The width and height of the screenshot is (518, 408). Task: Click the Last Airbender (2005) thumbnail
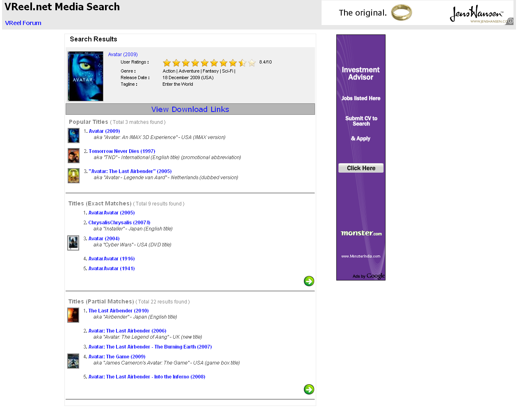73,176
